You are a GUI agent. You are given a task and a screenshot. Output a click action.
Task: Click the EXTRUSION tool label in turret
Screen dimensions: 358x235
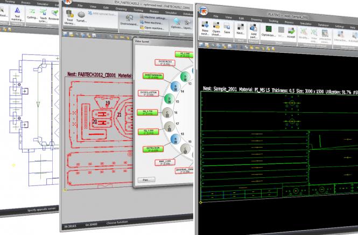point(151,148)
